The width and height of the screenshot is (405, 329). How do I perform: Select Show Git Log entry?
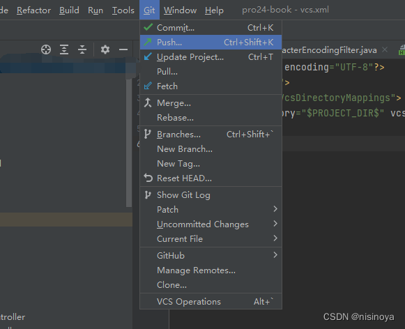coord(211,195)
